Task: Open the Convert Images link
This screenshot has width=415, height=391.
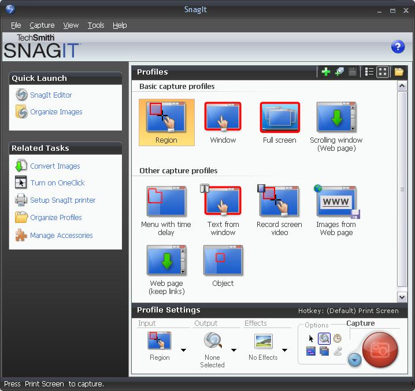Action: coord(55,166)
